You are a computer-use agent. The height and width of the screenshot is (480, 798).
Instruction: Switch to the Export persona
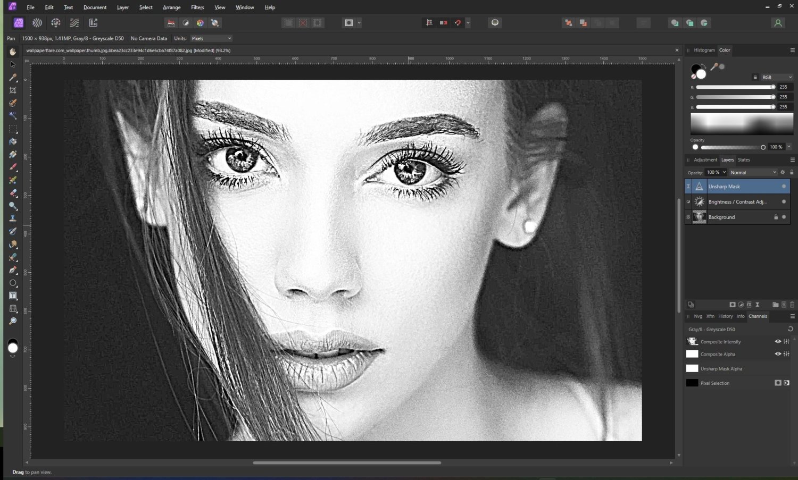click(x=93, y=23)
